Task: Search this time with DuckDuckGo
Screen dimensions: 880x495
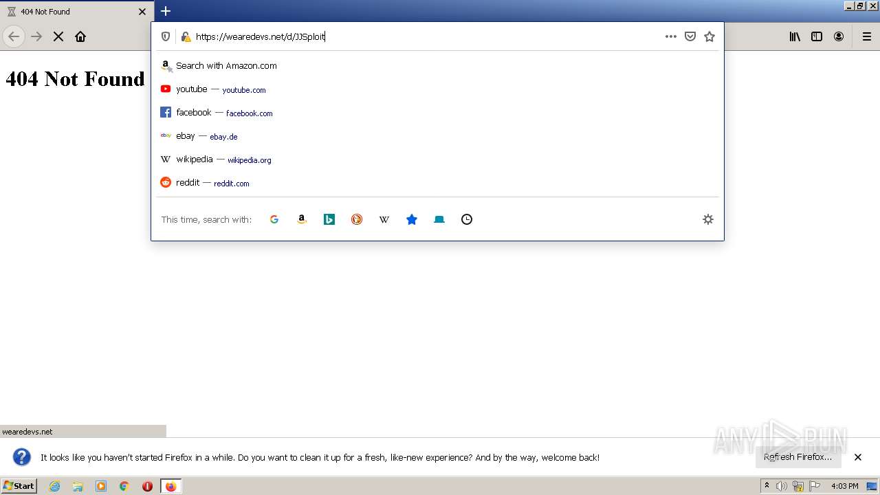Action: click(x=357, y=219)
